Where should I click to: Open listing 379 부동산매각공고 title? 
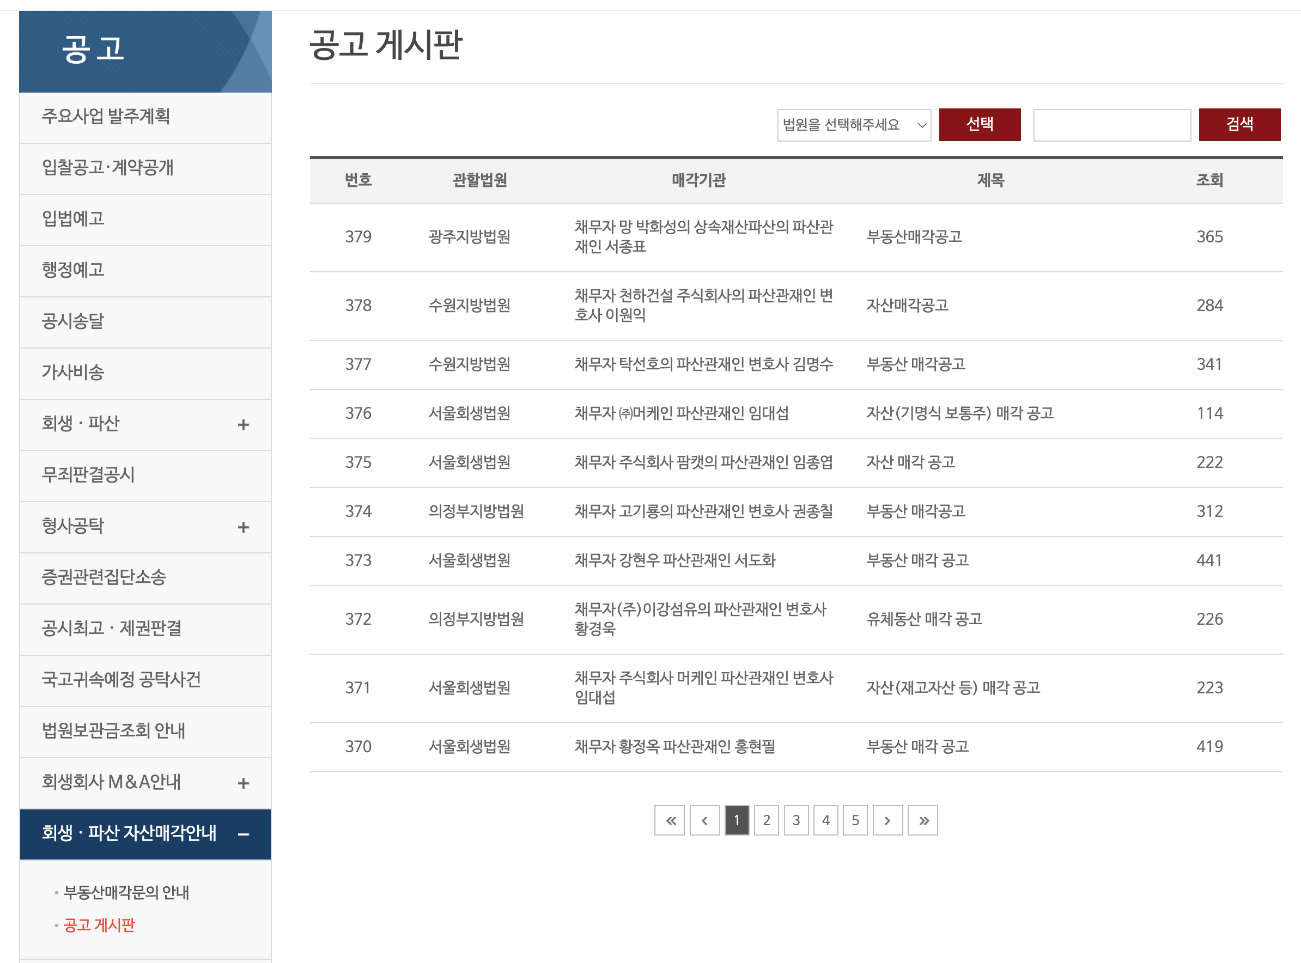(x=913, y=237)
